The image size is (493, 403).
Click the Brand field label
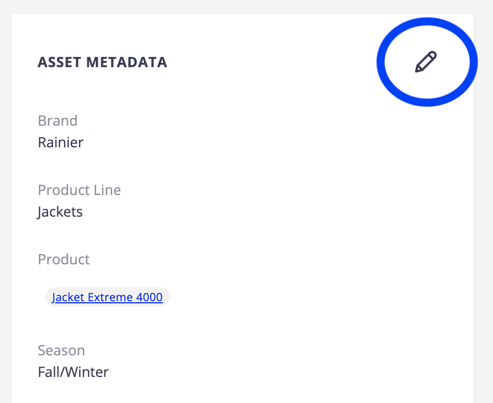[57, 121]
